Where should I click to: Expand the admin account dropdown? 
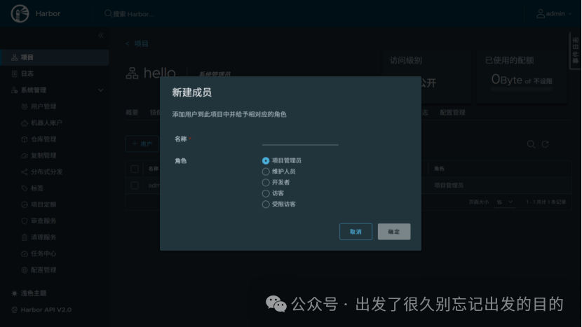(x=570, y=14)
